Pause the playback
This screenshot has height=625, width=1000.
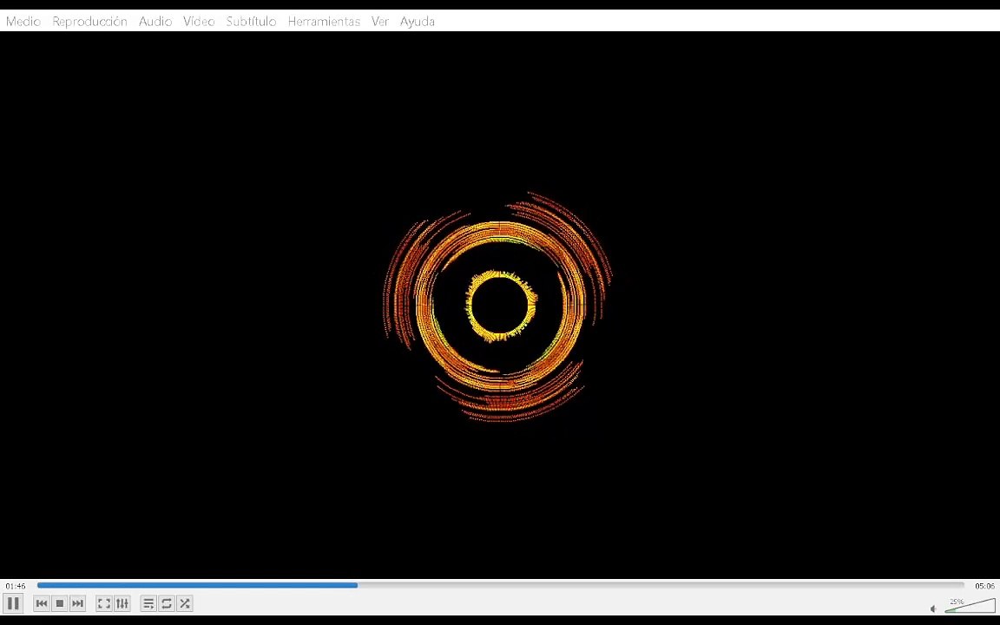click(13, 603)
